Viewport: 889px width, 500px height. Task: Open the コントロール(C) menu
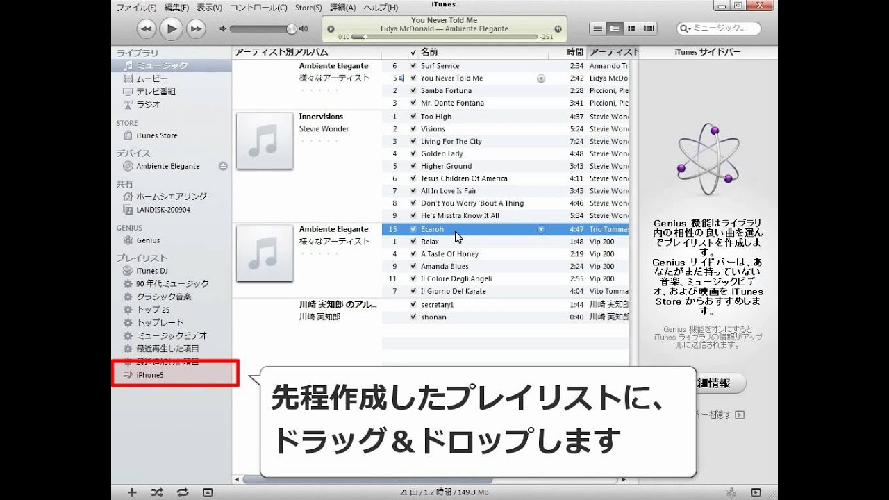[258, 8]
